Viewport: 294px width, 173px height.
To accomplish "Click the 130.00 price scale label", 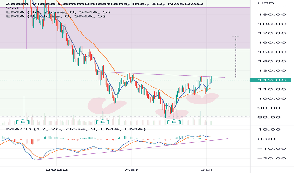I will tap(272, 71).
